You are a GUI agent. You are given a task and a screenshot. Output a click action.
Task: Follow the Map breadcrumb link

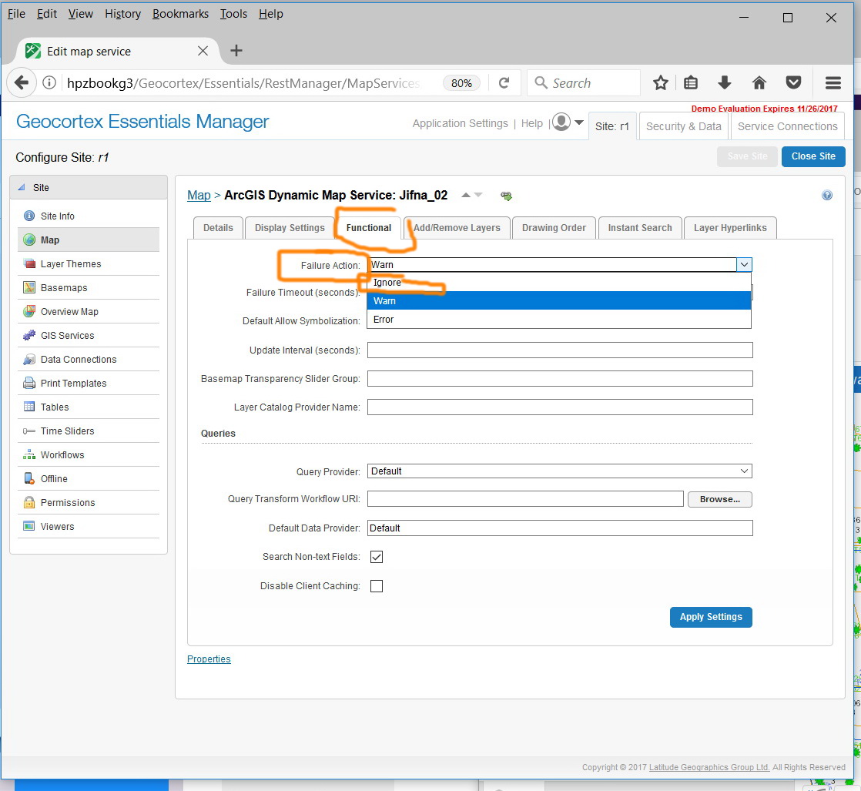coord(199,195)
